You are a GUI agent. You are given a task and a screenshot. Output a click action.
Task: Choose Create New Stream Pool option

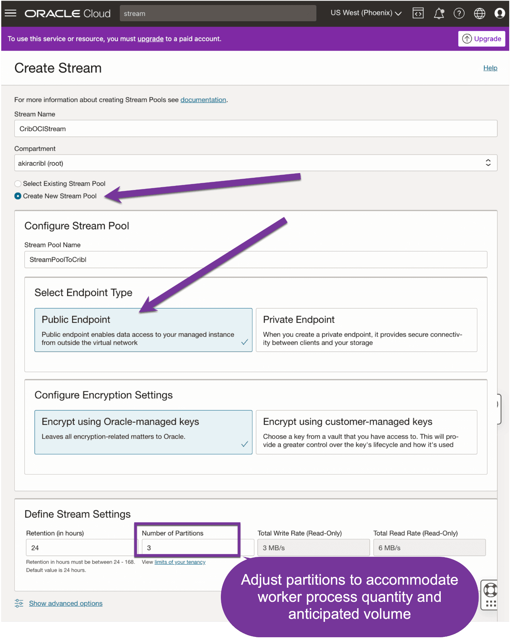point(18,196)
